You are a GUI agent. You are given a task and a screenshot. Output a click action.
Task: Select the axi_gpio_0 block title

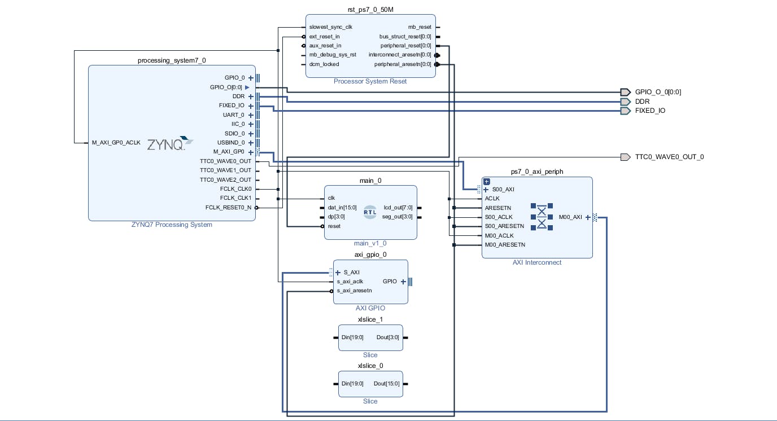tap(370, 255)
